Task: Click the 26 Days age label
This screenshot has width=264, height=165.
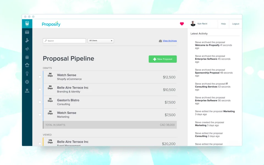Action: tap(50, 112)
